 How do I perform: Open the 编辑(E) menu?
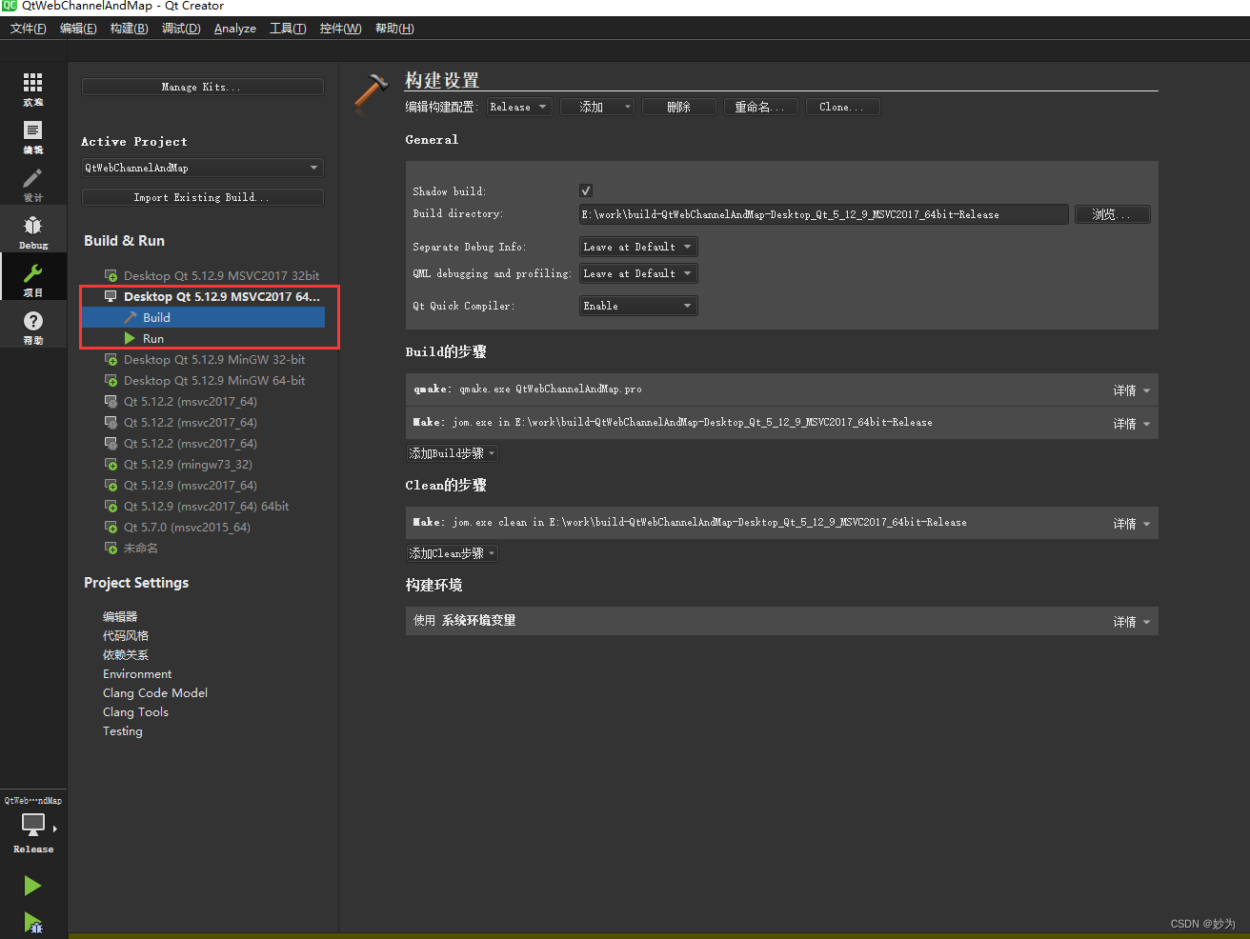click(x=78, y=29)
